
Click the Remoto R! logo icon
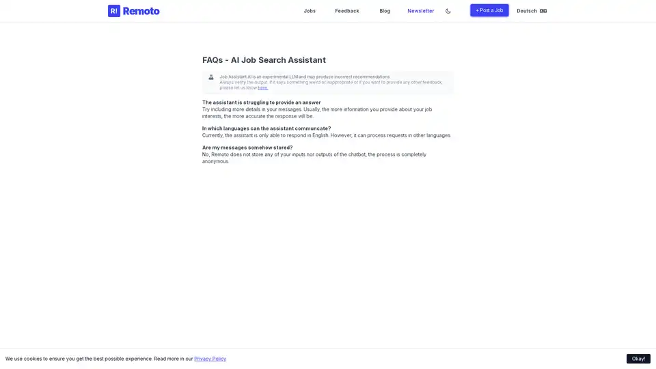[113, 11]
